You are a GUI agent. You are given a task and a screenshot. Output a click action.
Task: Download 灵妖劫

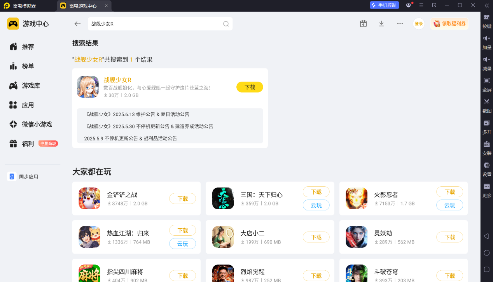pyautogui.click(x=449, y=237)
